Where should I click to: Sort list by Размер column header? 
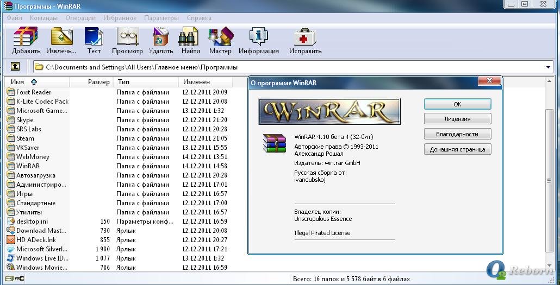click(x=92, y=81)
